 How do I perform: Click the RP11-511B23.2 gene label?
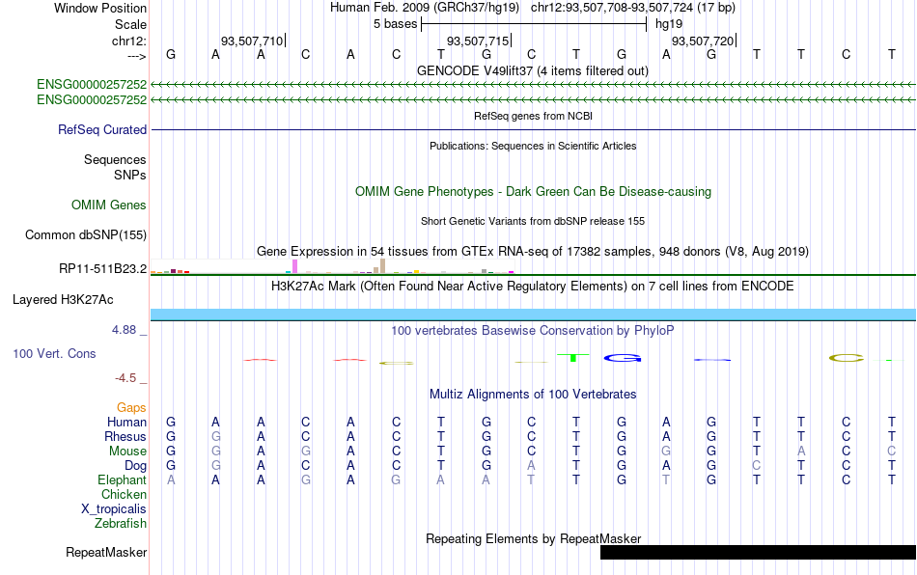(x=102, y=269)
